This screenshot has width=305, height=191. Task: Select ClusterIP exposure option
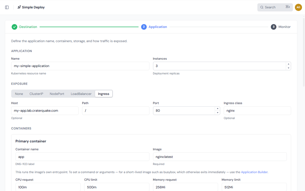pyautogui.click(x=36, y=94)
